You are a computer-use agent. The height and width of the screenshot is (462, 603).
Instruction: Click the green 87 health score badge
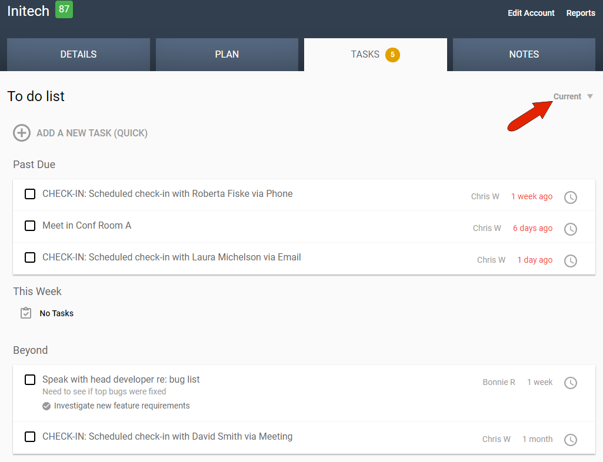click(64, 9)
